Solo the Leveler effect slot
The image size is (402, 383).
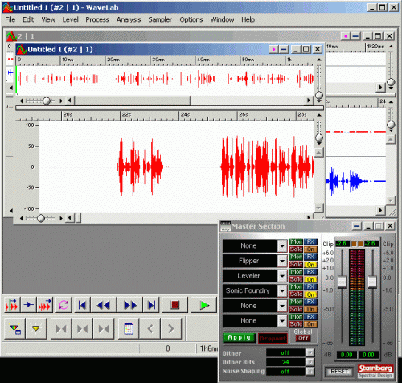pos(296,279)
